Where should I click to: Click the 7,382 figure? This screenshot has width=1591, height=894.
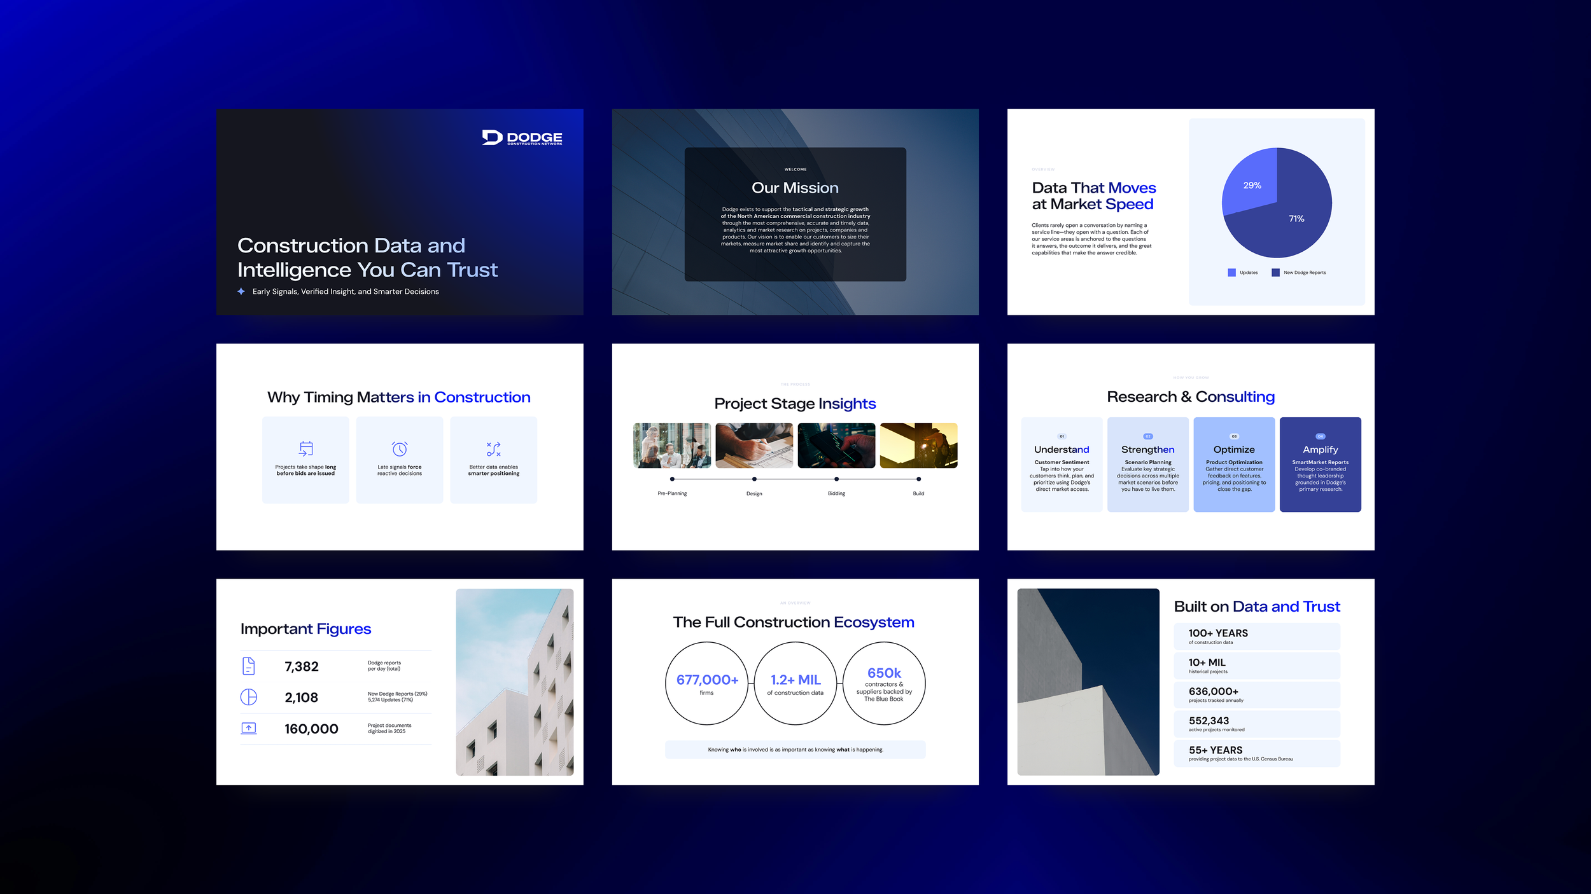302,666
